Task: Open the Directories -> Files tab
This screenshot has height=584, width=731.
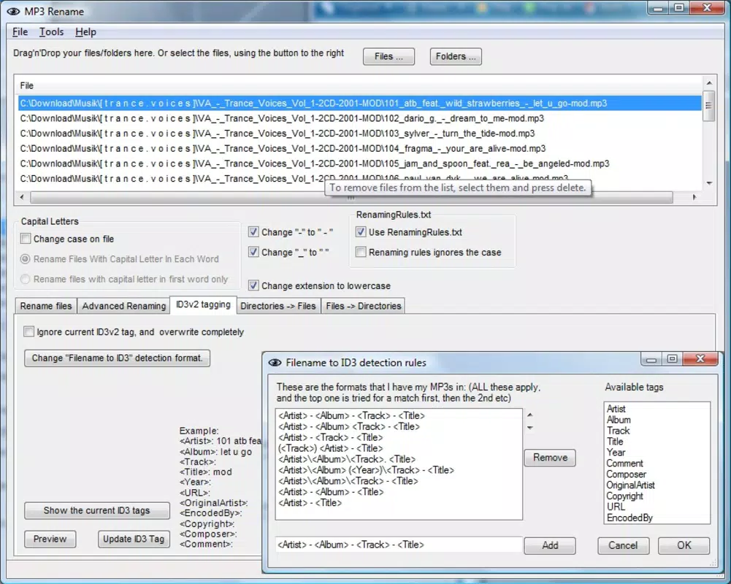Action: tap(278, 306)
